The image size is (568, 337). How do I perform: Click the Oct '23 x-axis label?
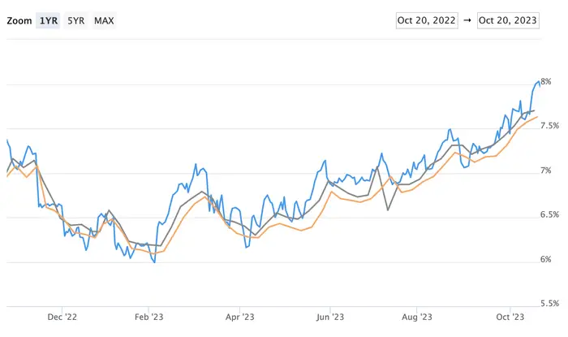pos(509,318)
